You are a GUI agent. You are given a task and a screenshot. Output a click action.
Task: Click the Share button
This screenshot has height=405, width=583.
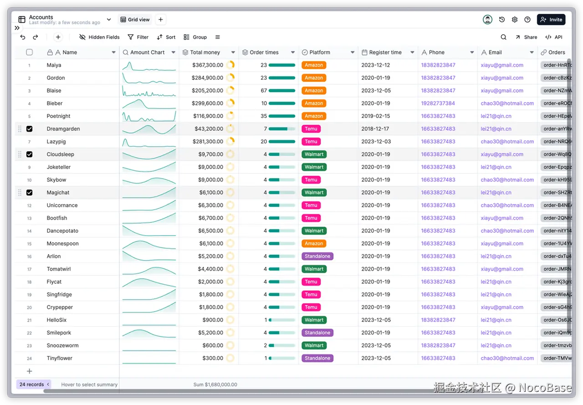pos(527,37)
